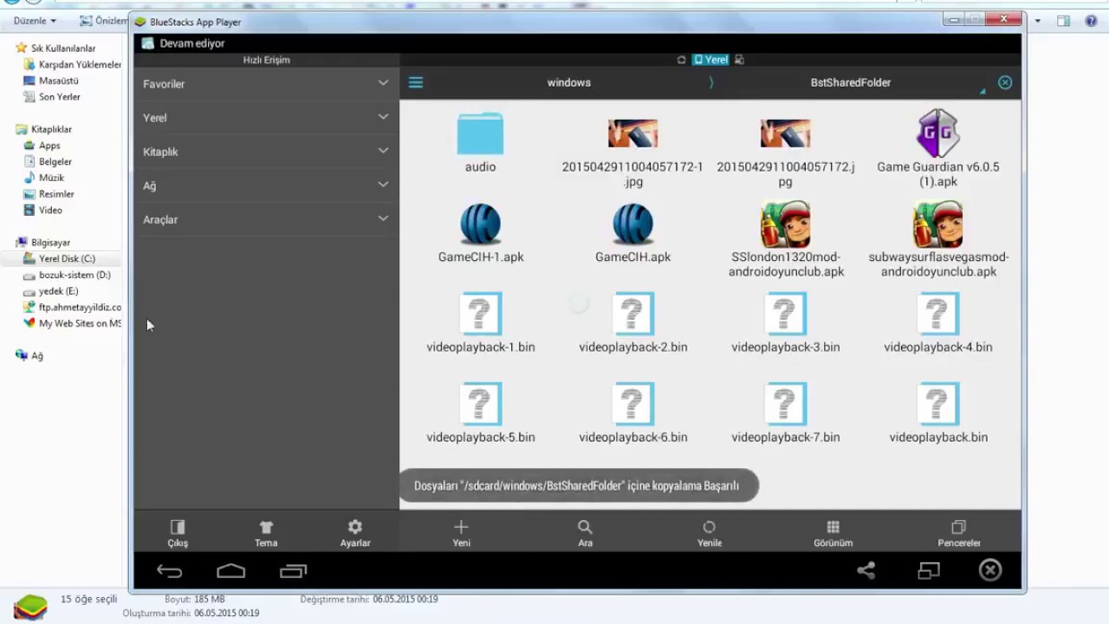This screenshot has height=624, width=1109.
Task: Open Düzenle menu in Explorer window
Action: (x=35, y=21)
